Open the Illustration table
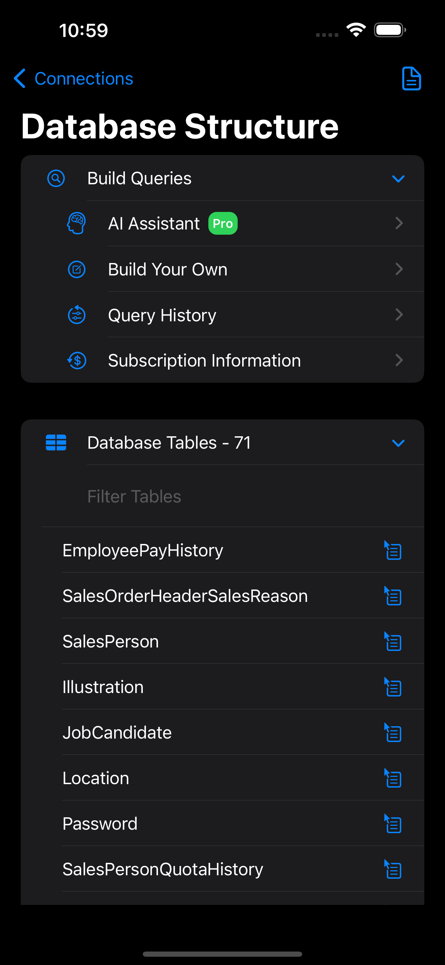 103,687
